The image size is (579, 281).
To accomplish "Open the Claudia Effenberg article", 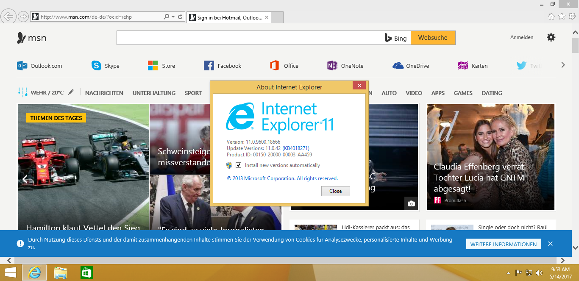I will 490,157.
